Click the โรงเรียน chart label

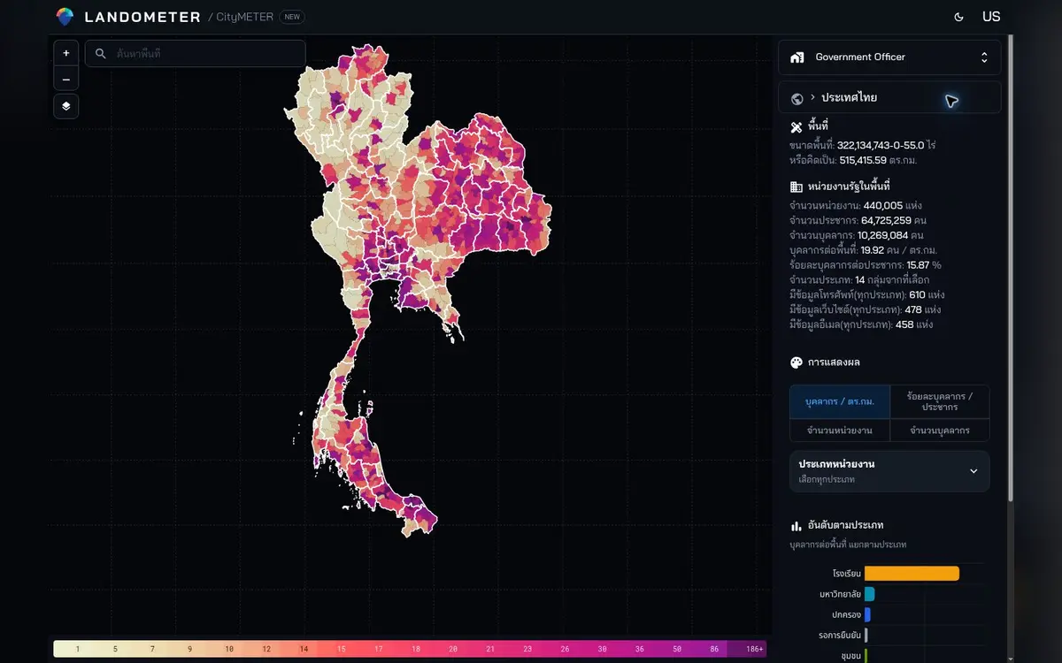[x=846, y=574]
